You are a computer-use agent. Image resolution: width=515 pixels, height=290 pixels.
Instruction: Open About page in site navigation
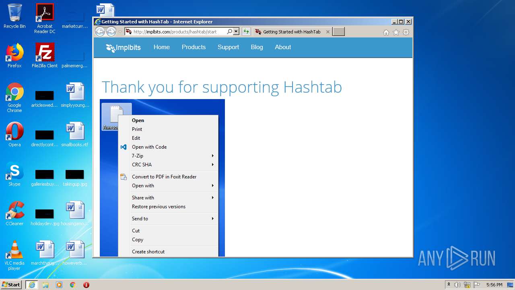[x=283, y=47]
